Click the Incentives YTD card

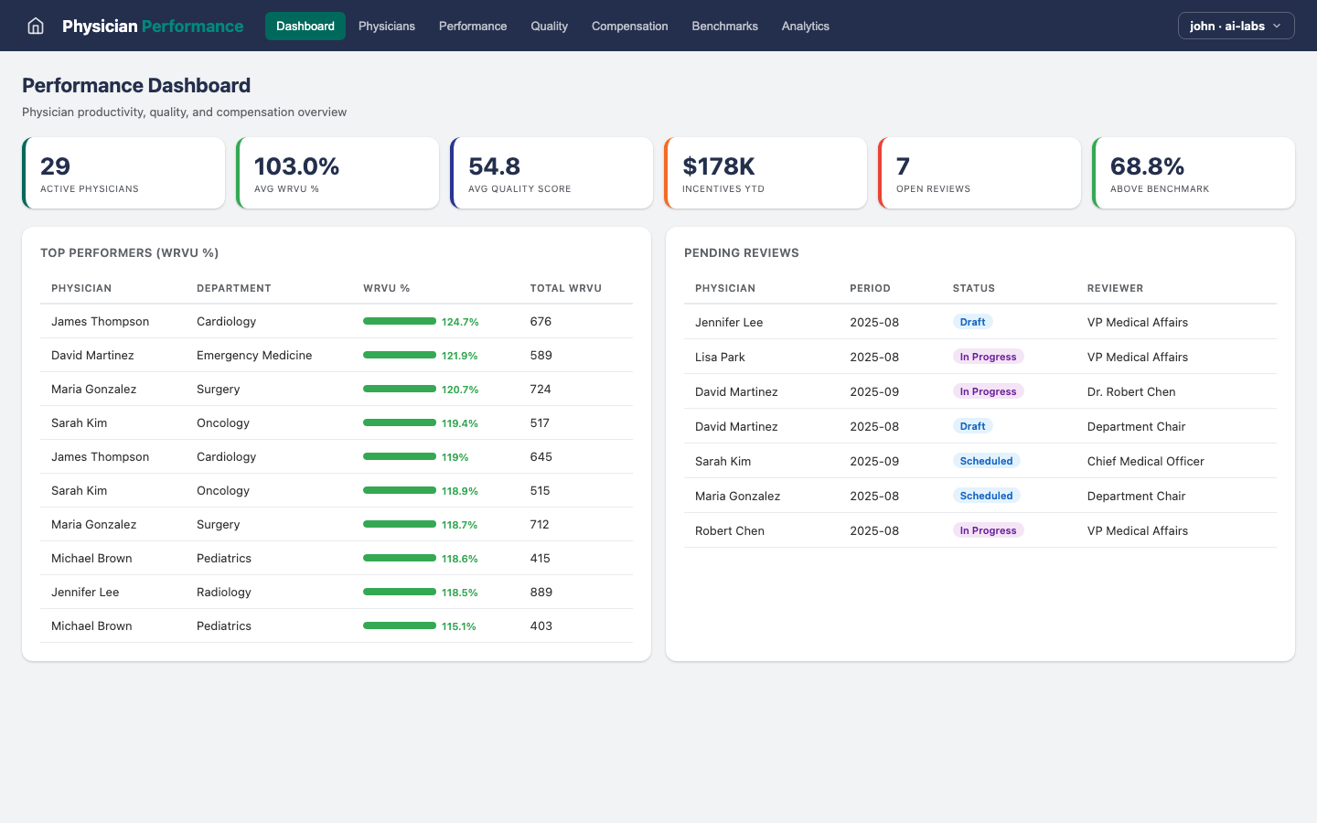pyautogui.click(x=766, y=173)
